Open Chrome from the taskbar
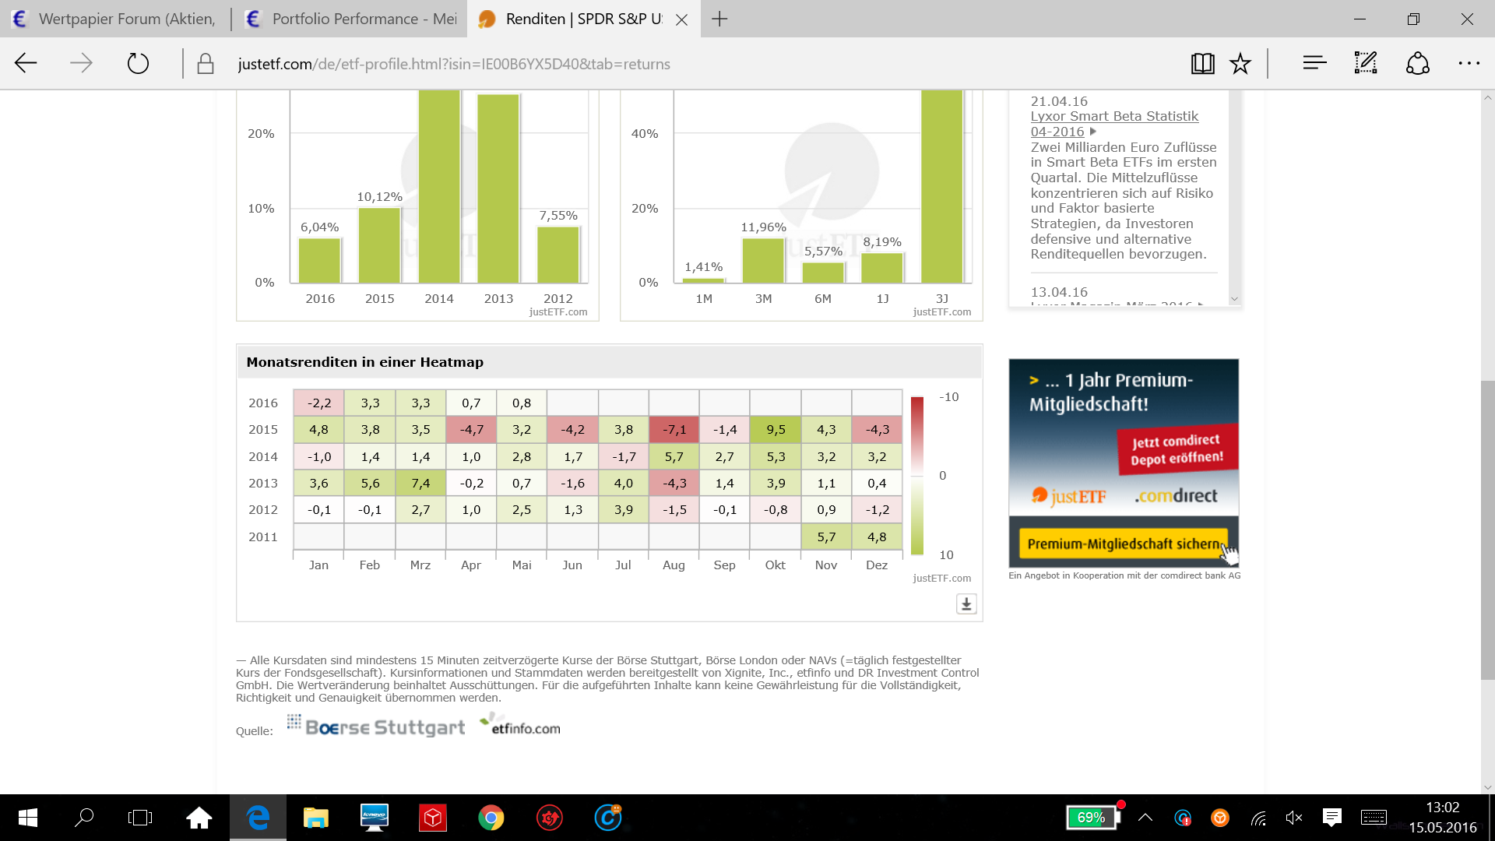The image size is (1495, 841). [491, 818]
